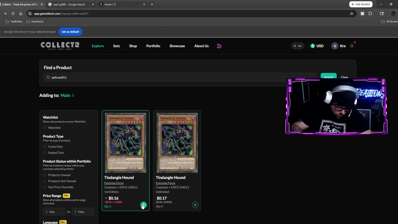Click the Max. price input

click(x=83, y=212)
